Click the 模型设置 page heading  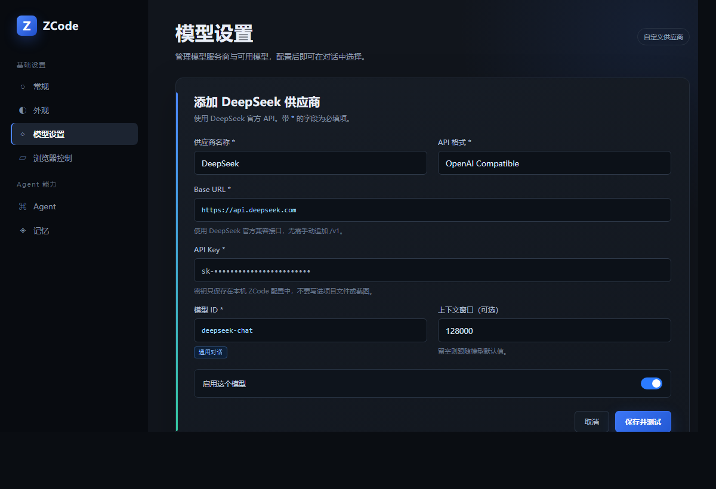coord(214,33)
